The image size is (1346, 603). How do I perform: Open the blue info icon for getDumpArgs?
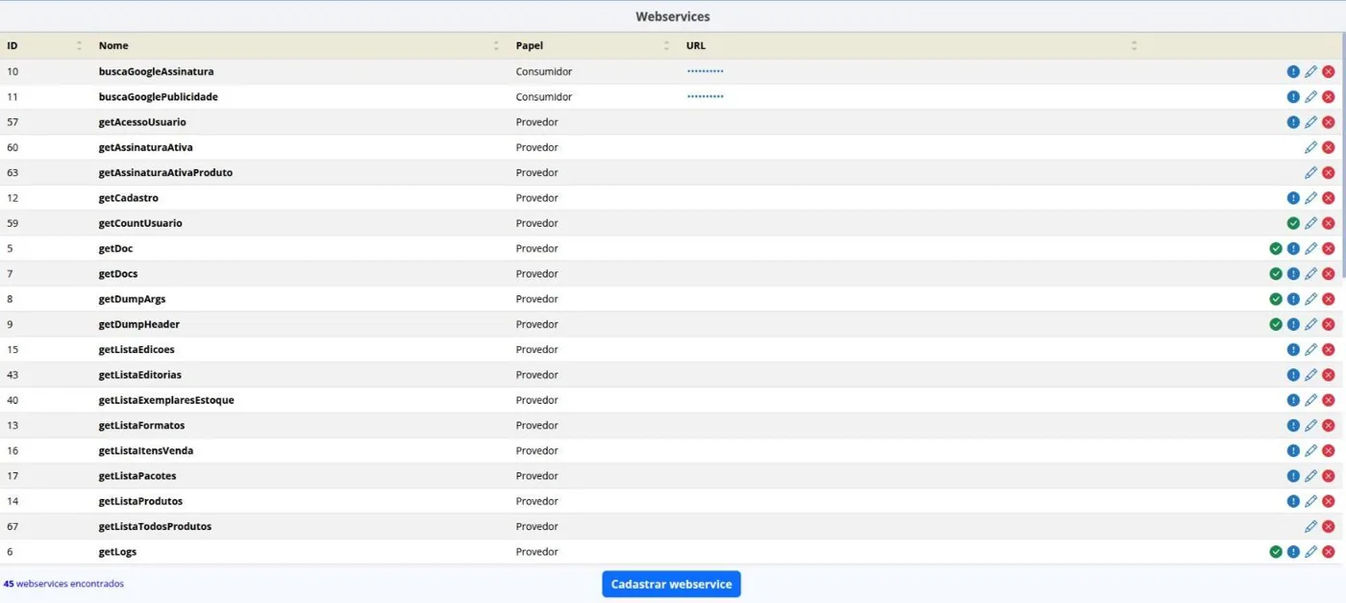click(x=1293, y=299)
